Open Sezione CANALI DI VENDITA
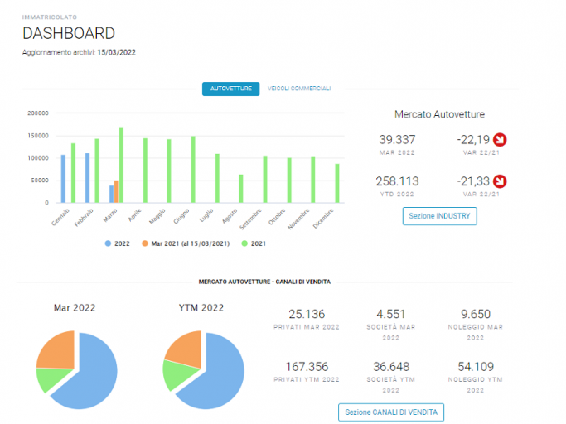Screen dimensions: 566x424 click(x=391, y=412)
